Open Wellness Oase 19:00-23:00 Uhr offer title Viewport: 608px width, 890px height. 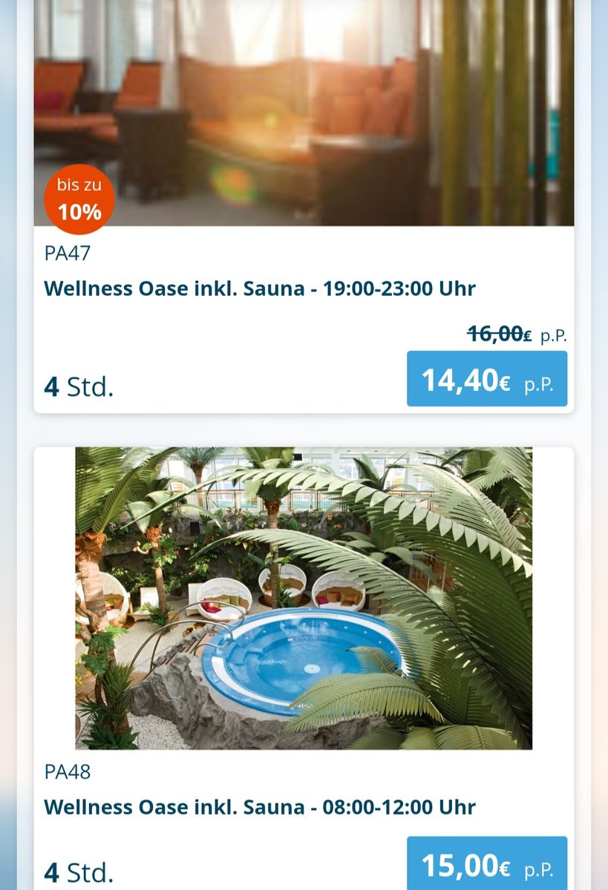(x=260, y=289)
